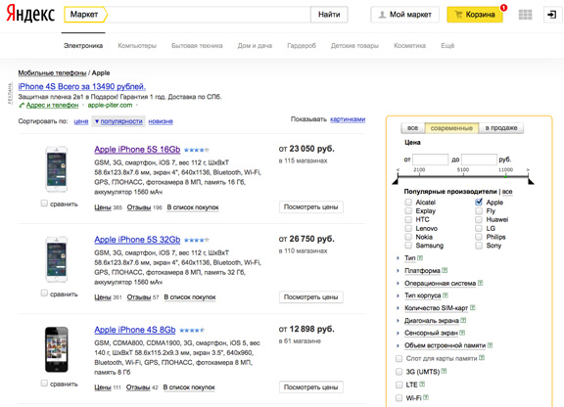Open the Бытовая техника category
564x407 pixels.
197,46
